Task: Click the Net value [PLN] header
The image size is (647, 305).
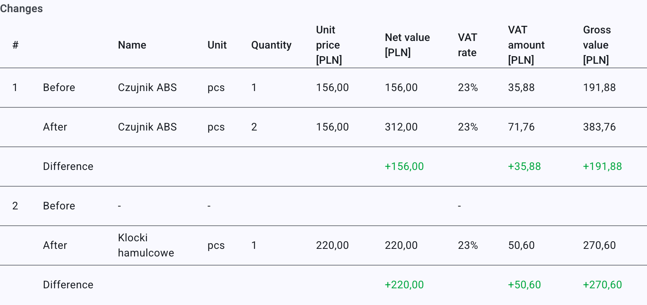Action: (x=407, y=45)
